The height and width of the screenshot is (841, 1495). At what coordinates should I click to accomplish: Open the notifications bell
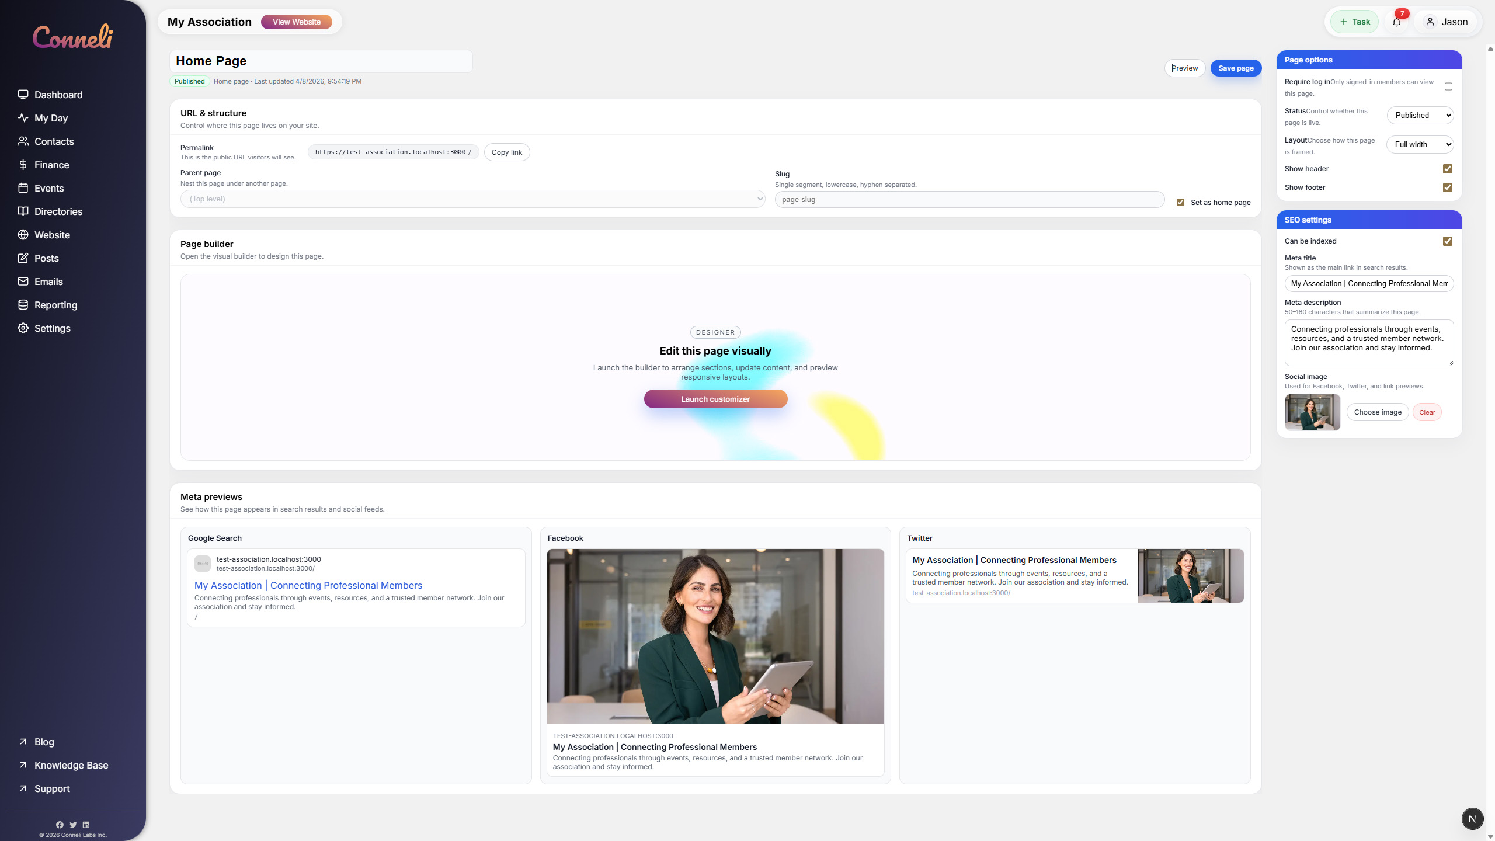[x=1396, y=22]
